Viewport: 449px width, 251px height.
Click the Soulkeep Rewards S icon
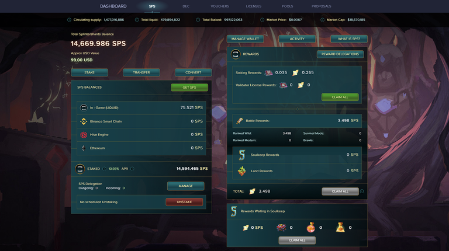click(241, 155)
